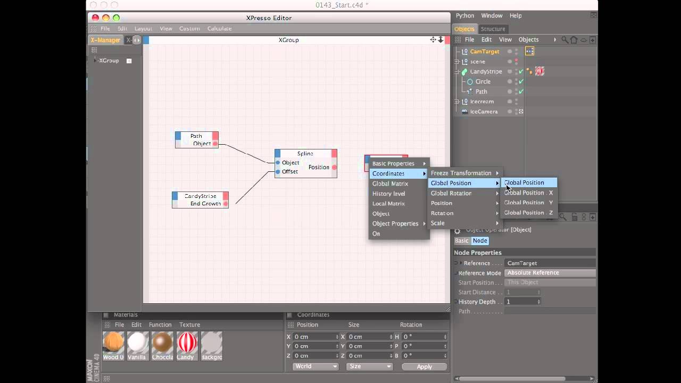Toggle the Coordinates panel header square
Image resolution: width=681 pixels, height=383 pixels.
tap(290, 315)
